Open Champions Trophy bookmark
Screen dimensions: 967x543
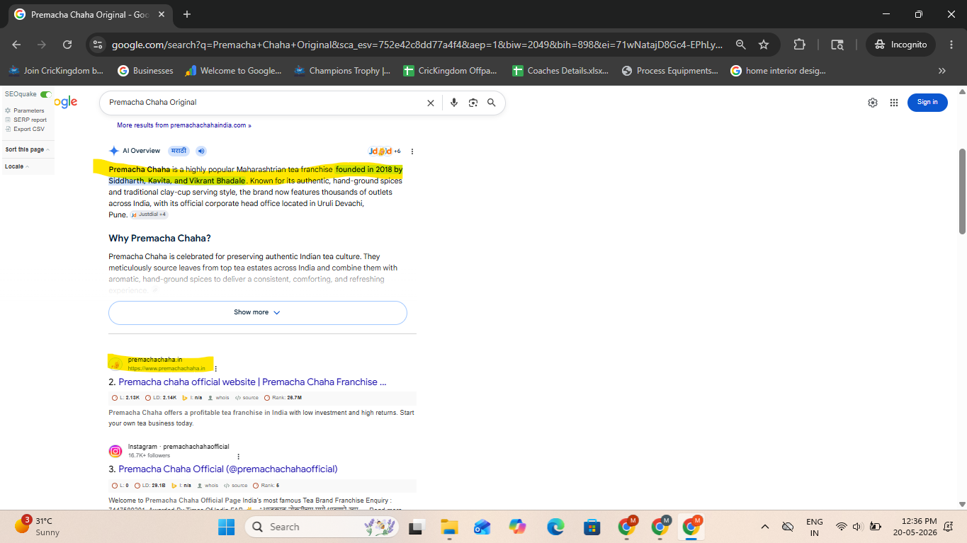pyautogui.click(x=341, y=71)
